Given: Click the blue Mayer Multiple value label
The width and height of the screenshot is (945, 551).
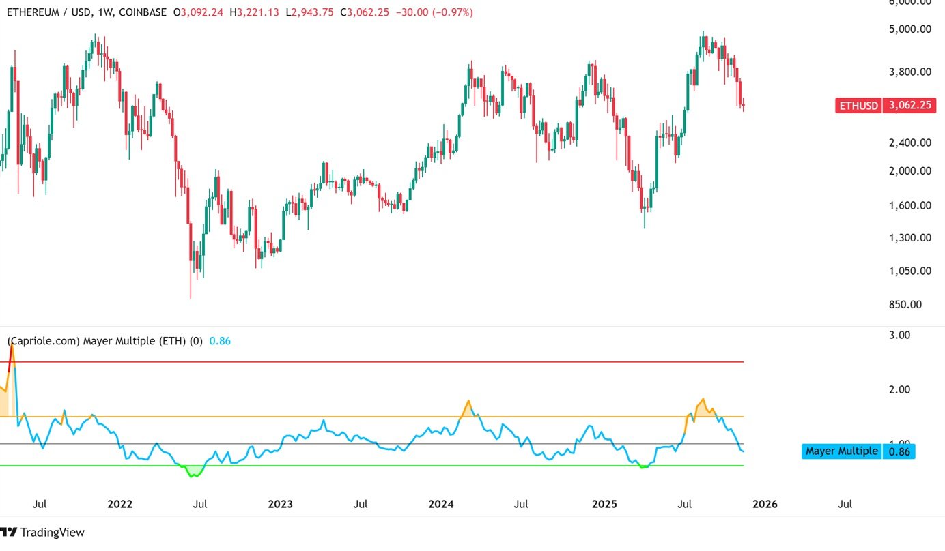Looking at the screenshot, I should pyautogui.click(x=857, y=451).
